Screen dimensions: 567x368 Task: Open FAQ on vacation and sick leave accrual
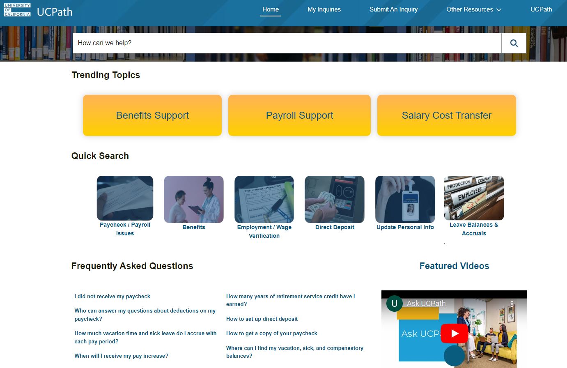145,337
